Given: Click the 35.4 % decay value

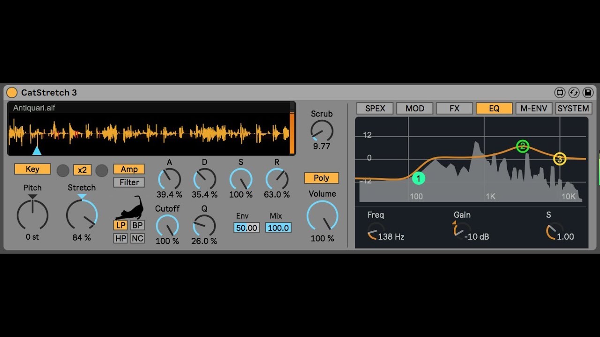Looking at the screenshot, I should tap(204, 194).
